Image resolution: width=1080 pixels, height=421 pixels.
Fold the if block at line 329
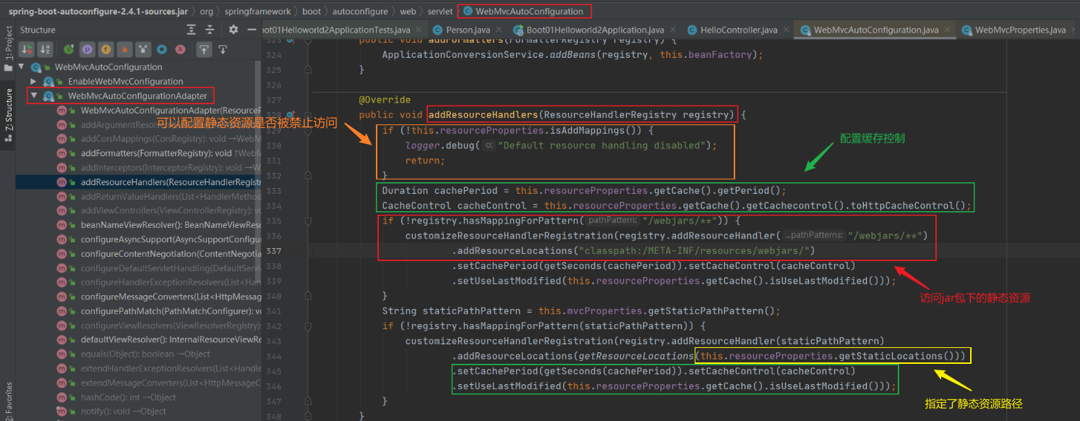(308, 130)
